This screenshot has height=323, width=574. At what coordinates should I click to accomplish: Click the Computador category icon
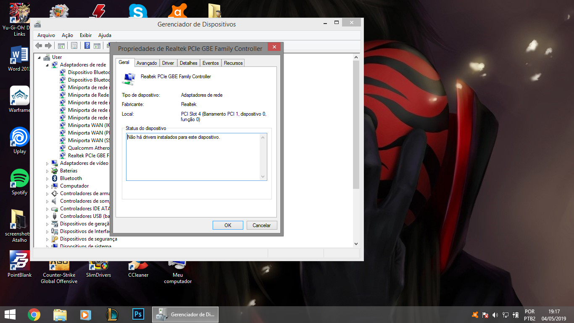(55, 186)
